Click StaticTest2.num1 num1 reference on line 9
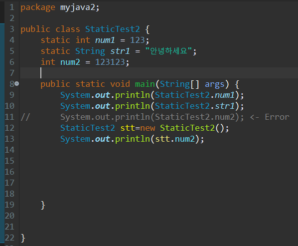 [225, 95]
